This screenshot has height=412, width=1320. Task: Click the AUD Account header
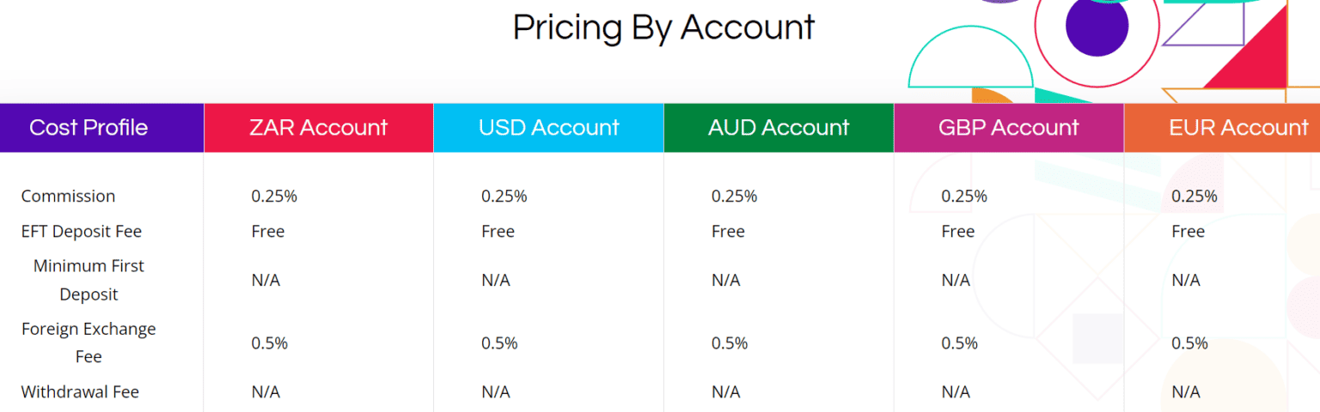[x=779, y=128]
